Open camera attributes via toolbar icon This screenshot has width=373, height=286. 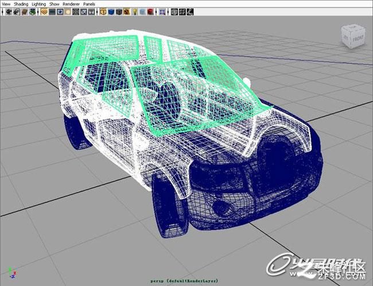click(x=17, y=11)
